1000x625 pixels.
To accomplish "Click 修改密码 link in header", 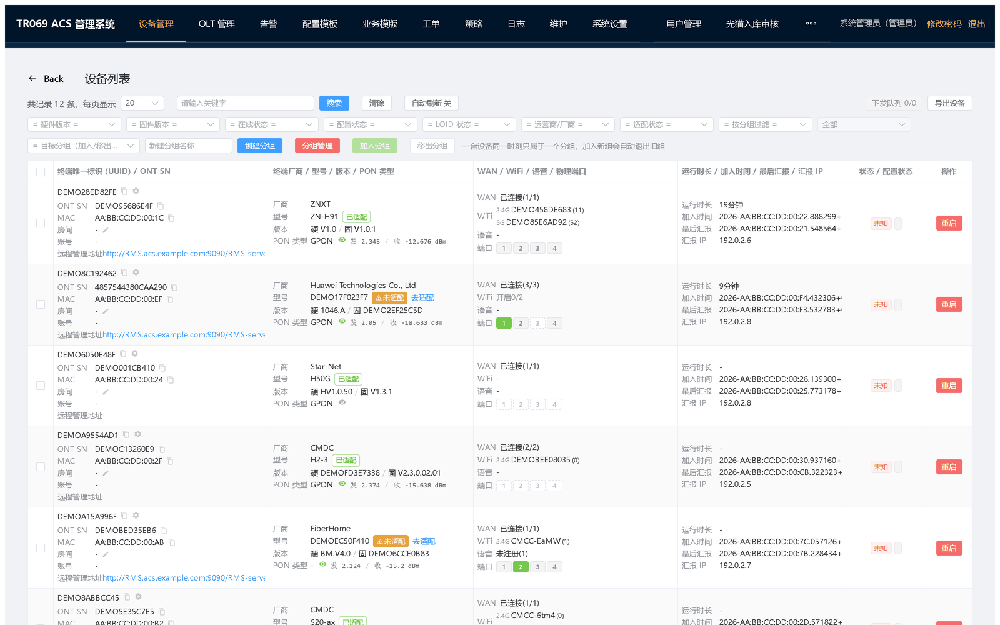I will coord(944,24).
